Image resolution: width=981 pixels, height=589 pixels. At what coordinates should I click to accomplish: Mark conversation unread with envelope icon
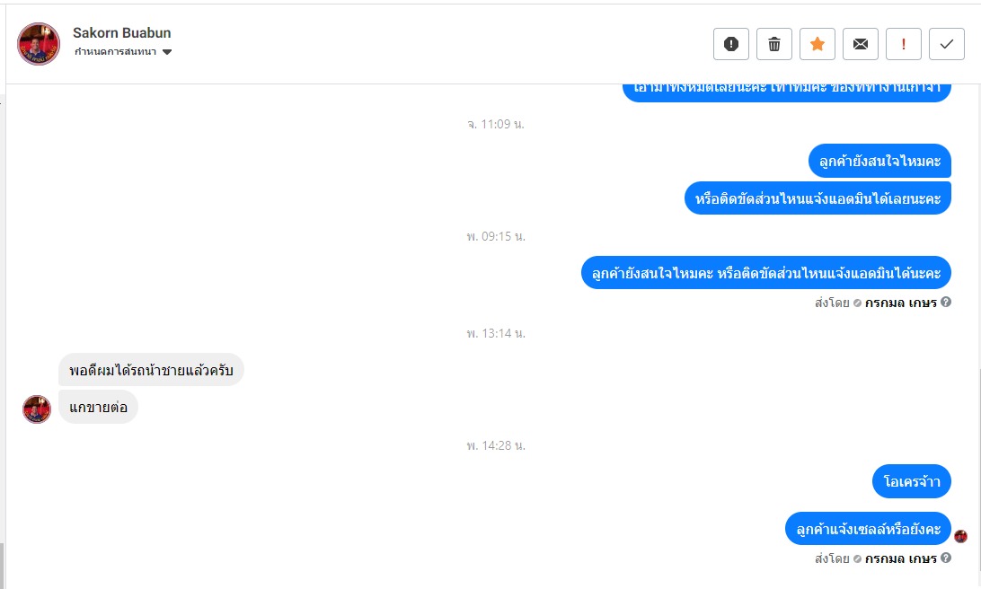coord(861,44)
